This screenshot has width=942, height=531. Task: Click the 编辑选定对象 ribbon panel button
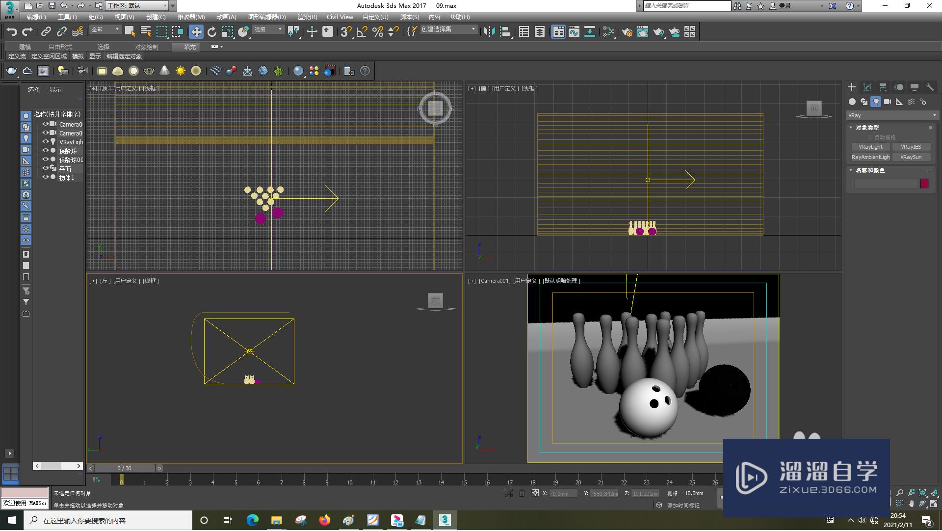124,56
